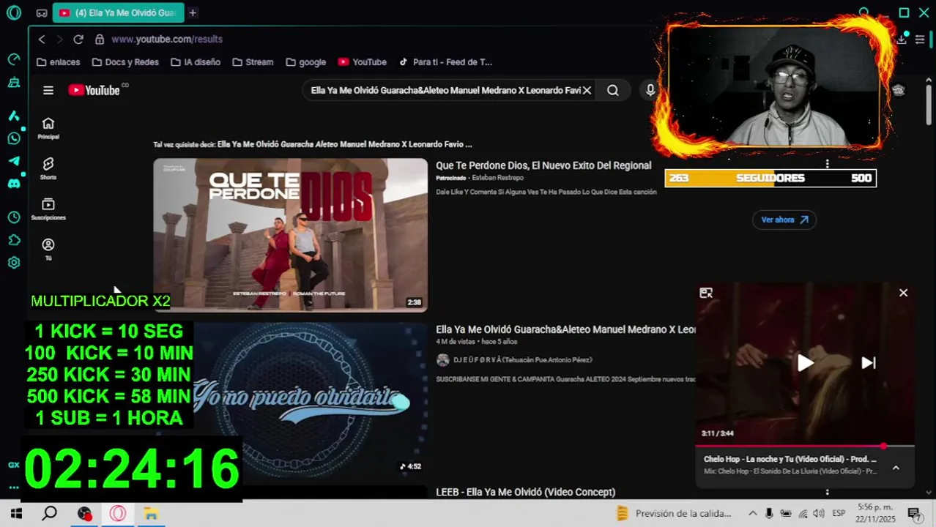Open Telegram in the Opera sidebar
Viewport: 936px width, 527px height.
point(14,161)
